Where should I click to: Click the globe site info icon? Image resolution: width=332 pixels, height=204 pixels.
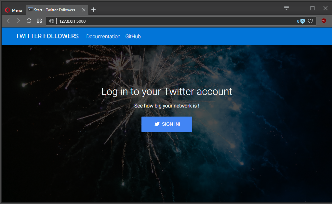pyautogui.click(x=52, y=21)
